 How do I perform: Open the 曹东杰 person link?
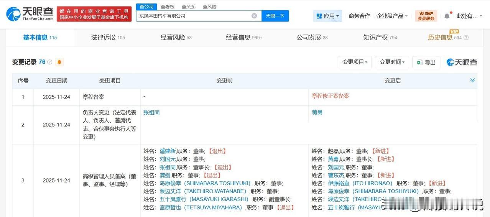tap(336, 175)
